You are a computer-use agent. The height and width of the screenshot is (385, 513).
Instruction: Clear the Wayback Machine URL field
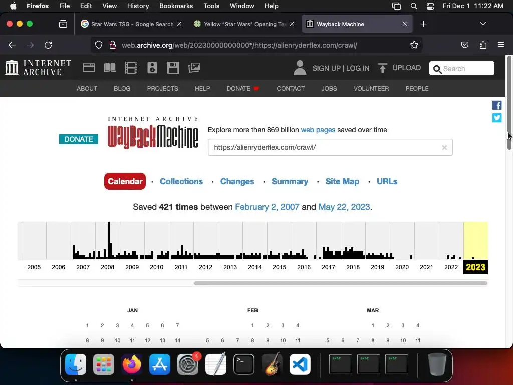click(445, 148)
